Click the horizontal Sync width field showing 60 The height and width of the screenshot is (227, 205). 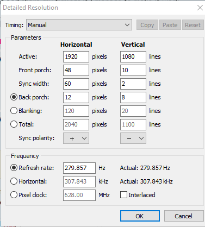(76, 84)
